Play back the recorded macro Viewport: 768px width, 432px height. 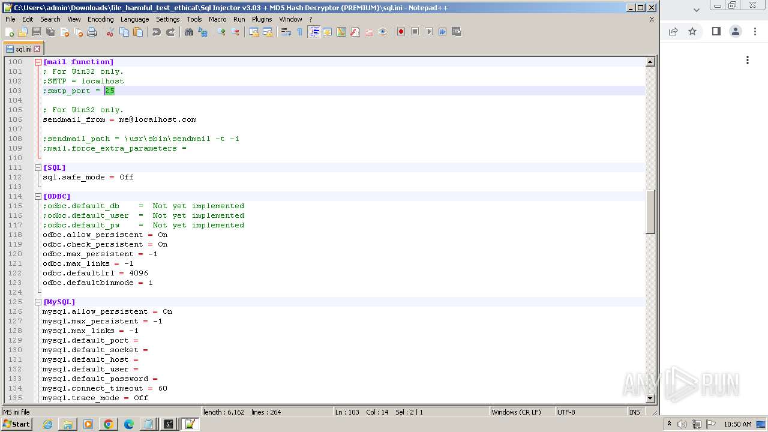pyautogui.click(x=428, y=32)
